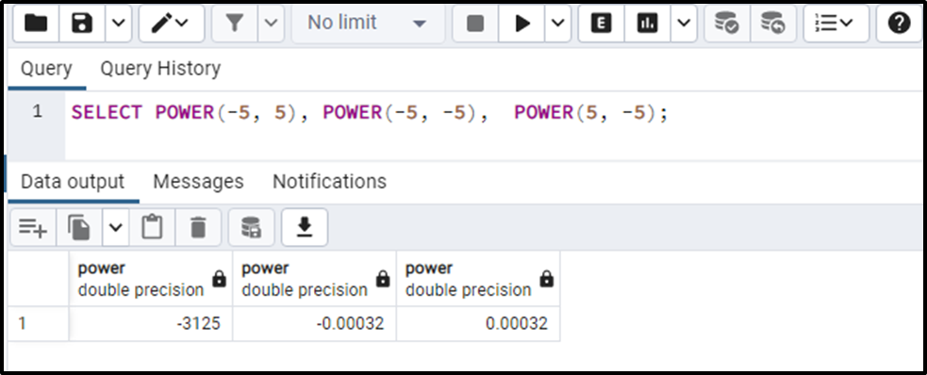The height and width of the screenshot is (375, 927).
Task: Open file using the folder icon
Action: 36,24
